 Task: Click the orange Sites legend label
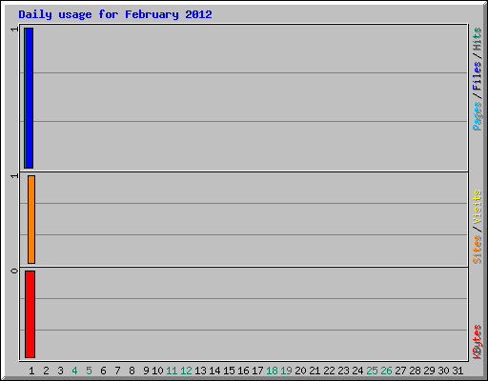pos(477,250)
